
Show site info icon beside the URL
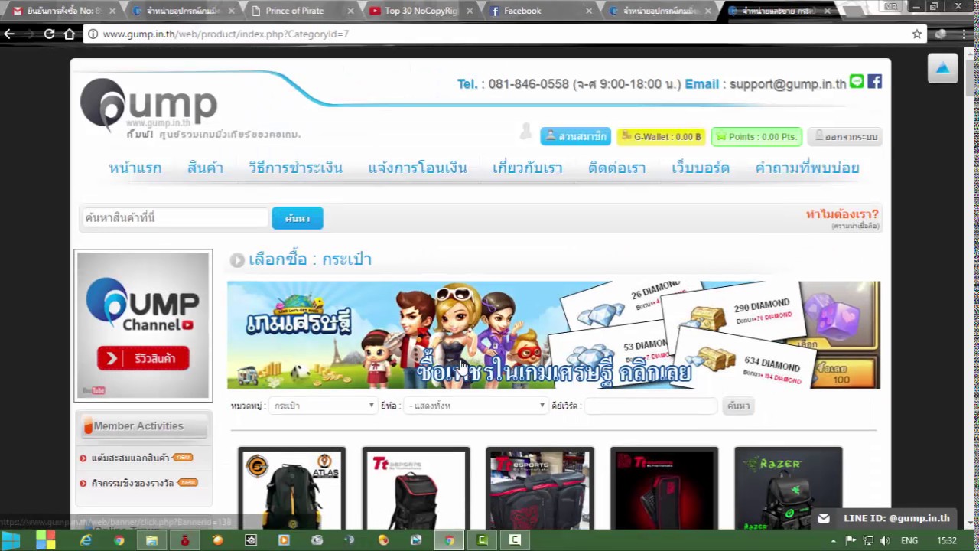pyautogui.click(x=93, y=34)
